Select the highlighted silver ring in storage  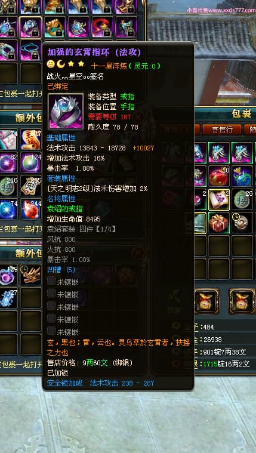(30, 27)
